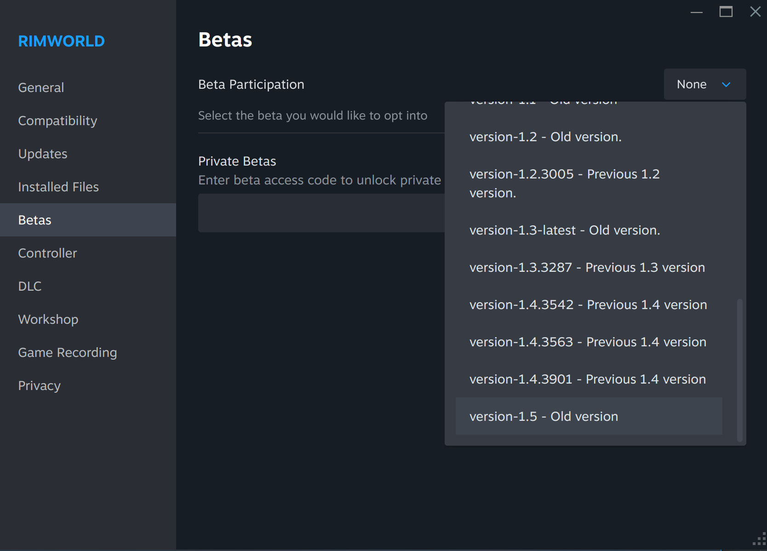Collapse the Beta Participation None dropdown
This screenshot has height=551, width=767.
click(x=705, y=84)
